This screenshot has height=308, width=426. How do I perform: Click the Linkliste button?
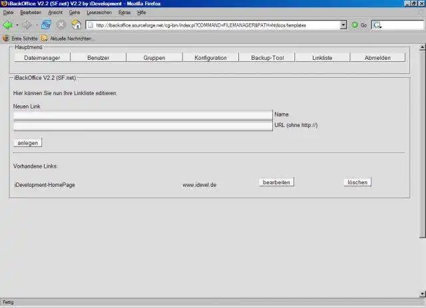click(x=322, y=58)
